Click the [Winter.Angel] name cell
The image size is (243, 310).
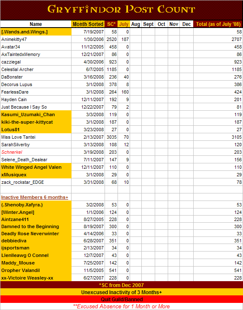click(x=36, y=212)
